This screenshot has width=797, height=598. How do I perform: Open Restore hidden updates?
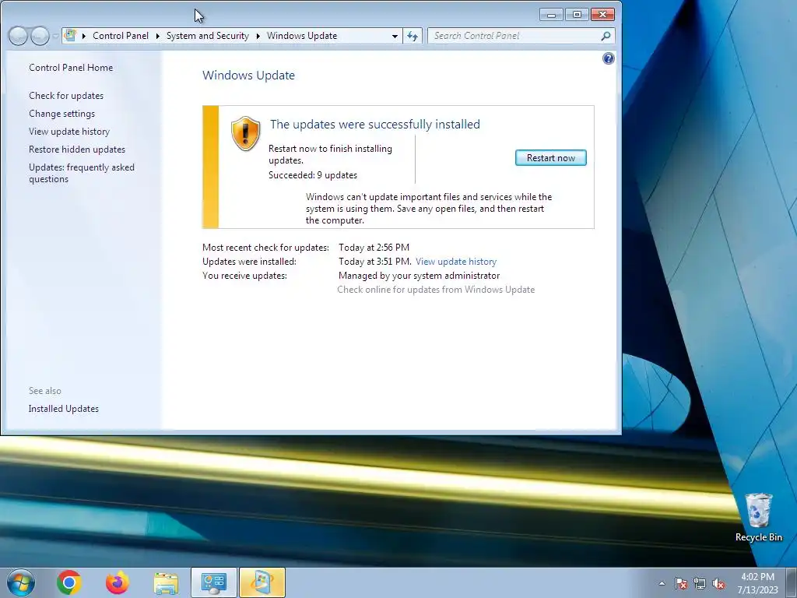coord(77,149)
